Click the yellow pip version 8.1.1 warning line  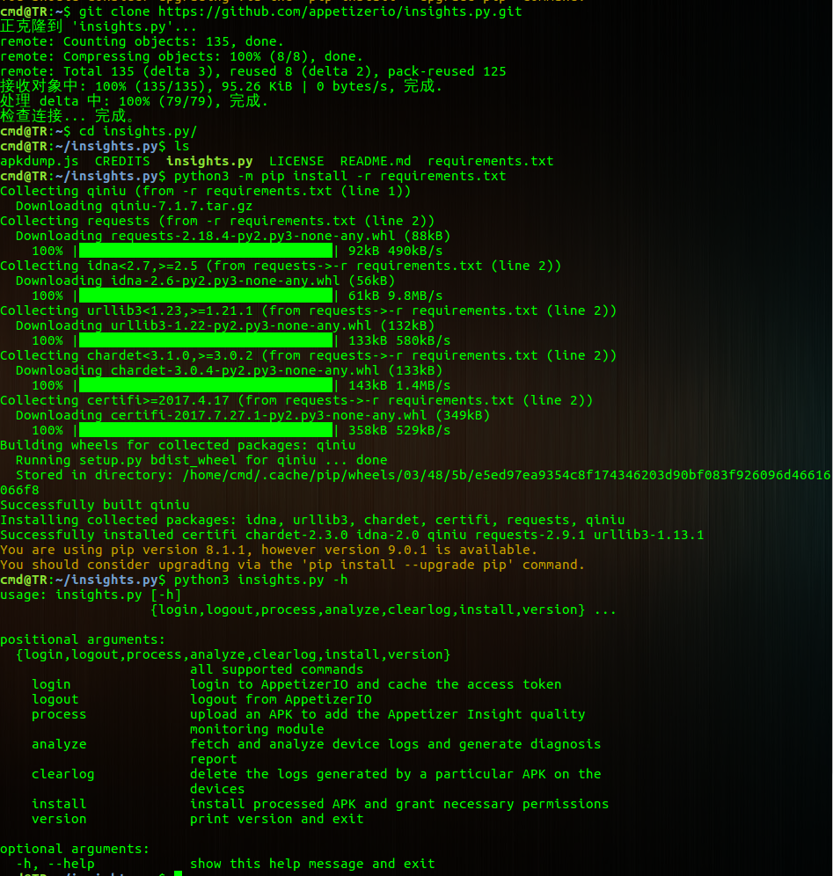point(269,550)
